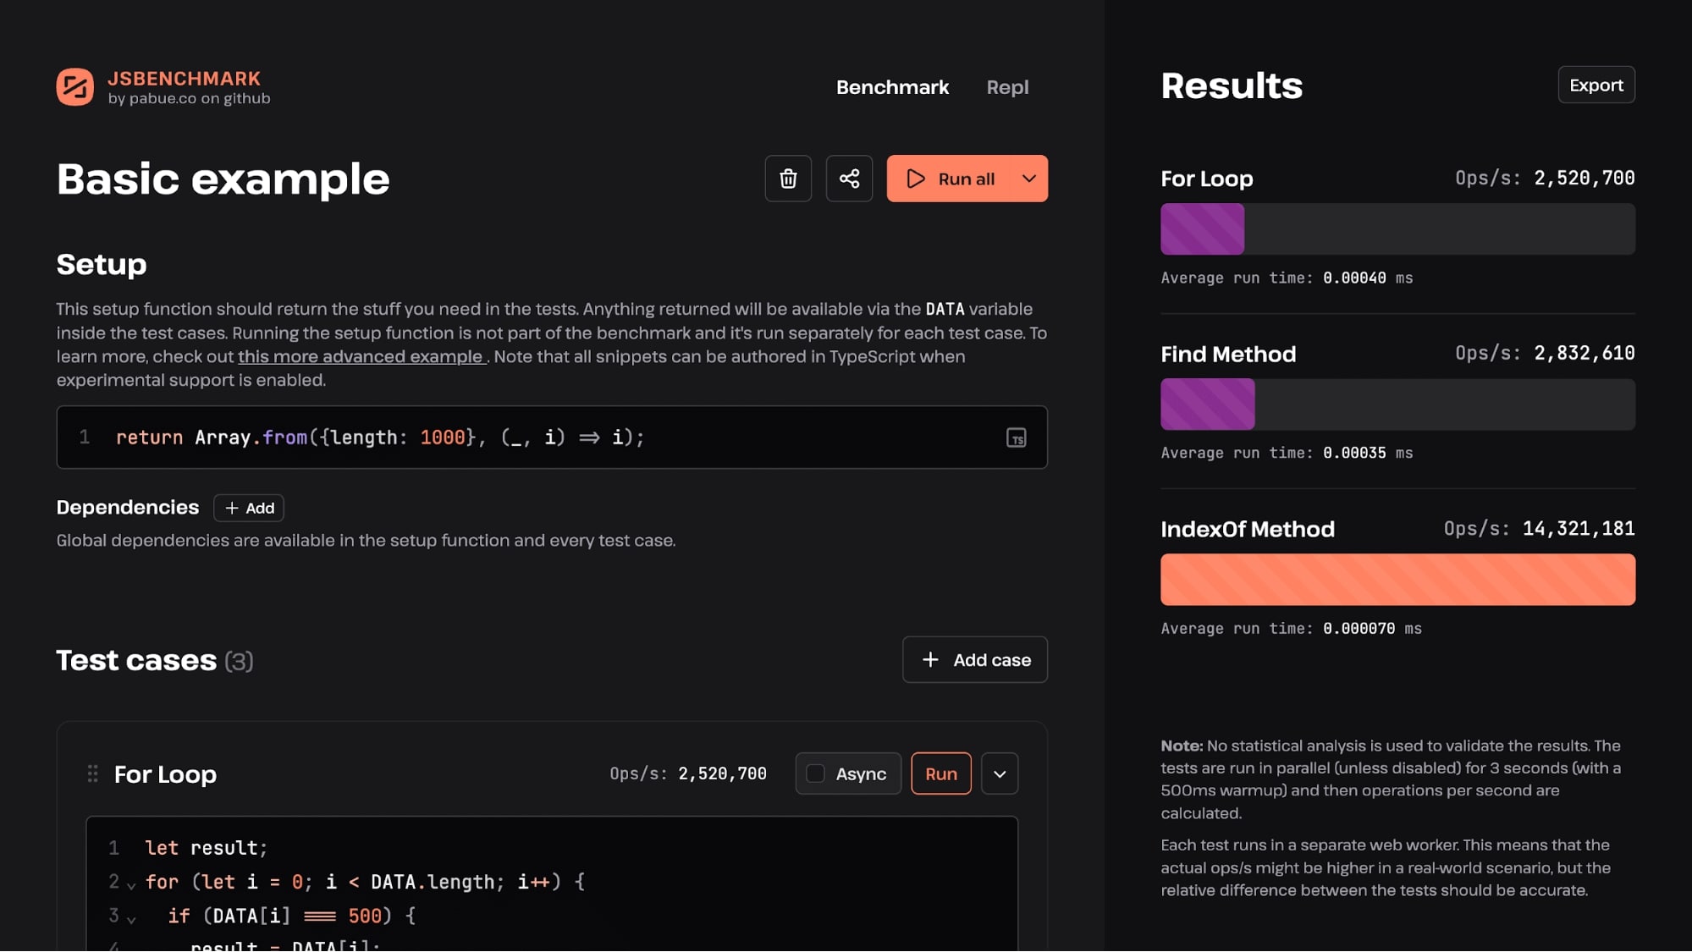Open the For Loop case options chevron

click(999, 773)
